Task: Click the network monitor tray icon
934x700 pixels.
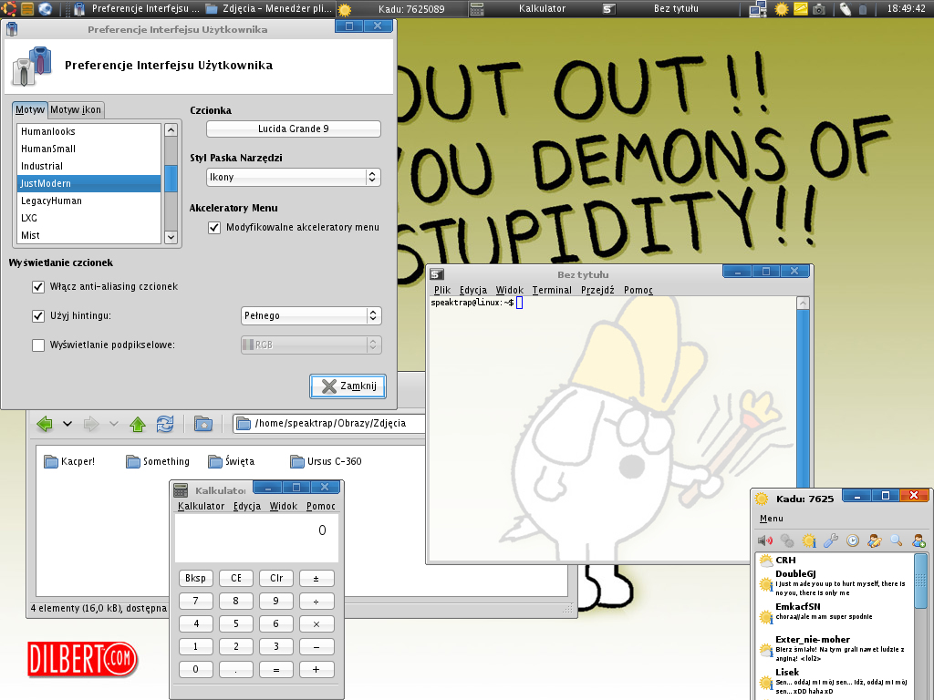Action: (x=758, y=9)
